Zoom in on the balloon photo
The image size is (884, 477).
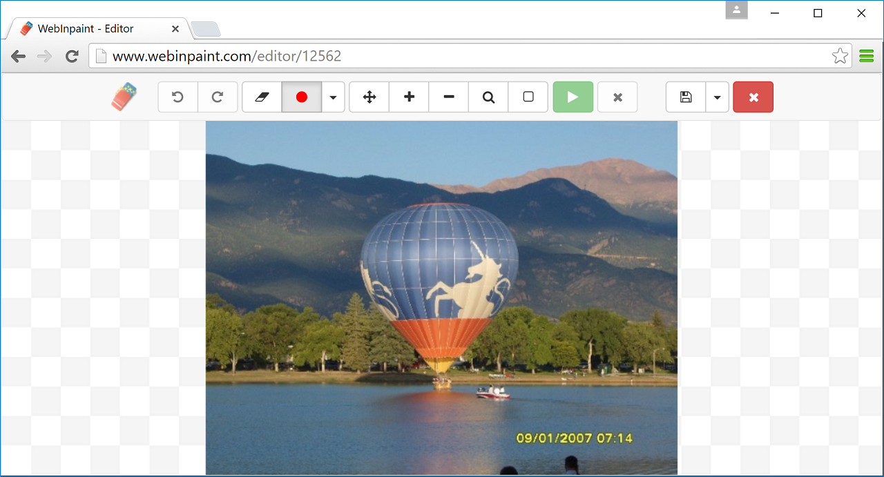click(408, 97)
